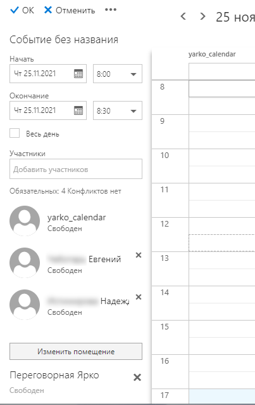Go to the previous day arrow
The width and height of the screenshot is (255, 405).
[x=183, y=17]
